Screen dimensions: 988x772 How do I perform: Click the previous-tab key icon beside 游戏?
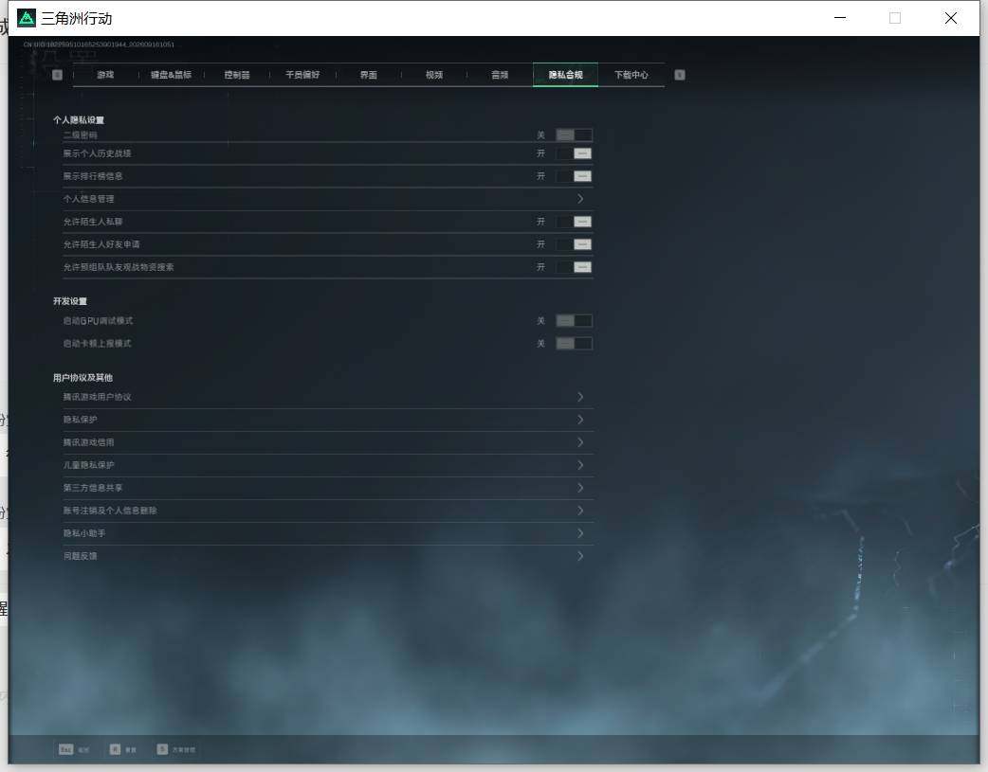click(57, 75)
